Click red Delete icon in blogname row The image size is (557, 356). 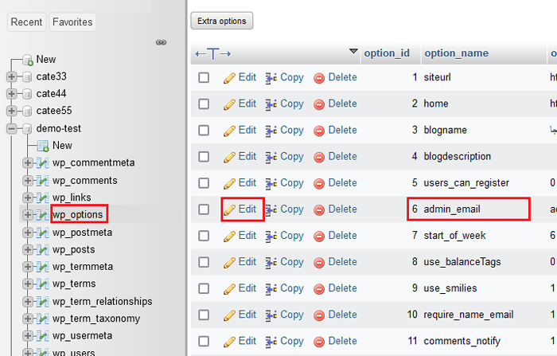(x=319, y=131)
